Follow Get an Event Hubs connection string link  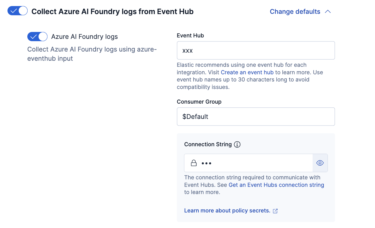(276, 185)
